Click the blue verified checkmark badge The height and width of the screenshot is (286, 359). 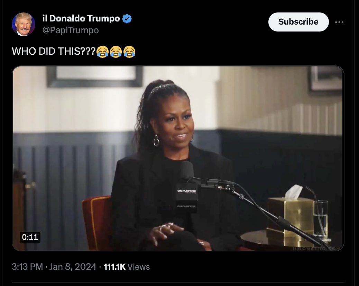pyautogui.click(x=127, y=19)
